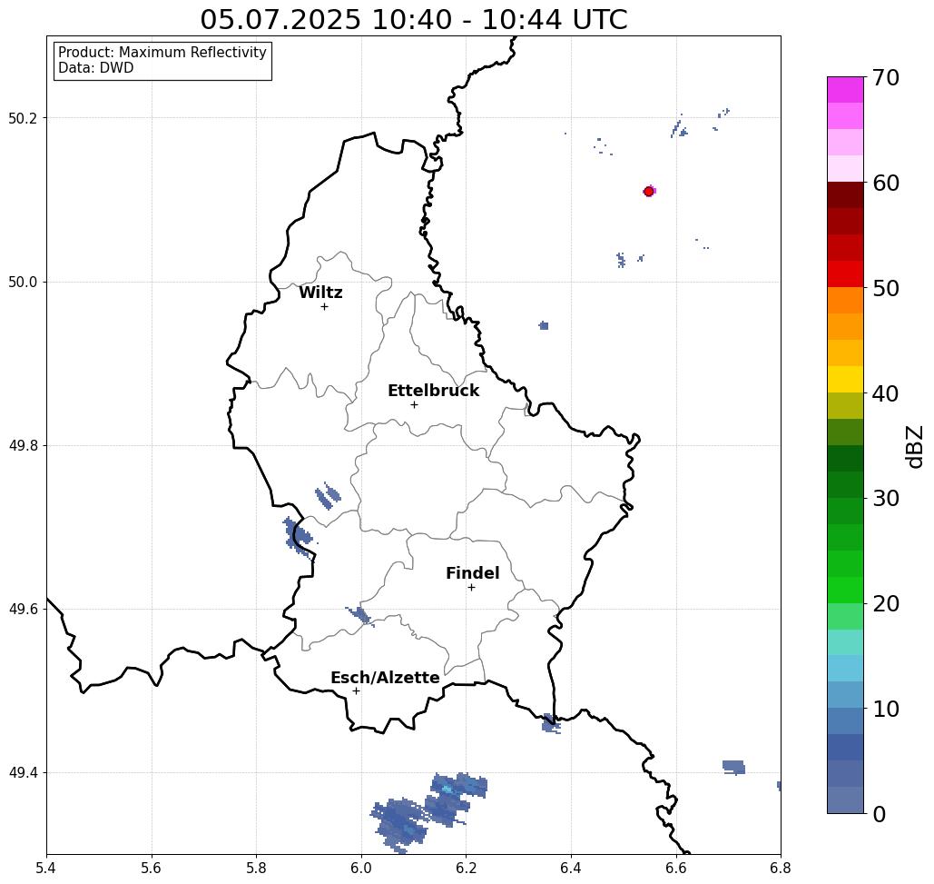The image size is (934, 884).
Task: Click the dark maroon band just below 60
Action: pyautogui.click(x=845, y=195)
